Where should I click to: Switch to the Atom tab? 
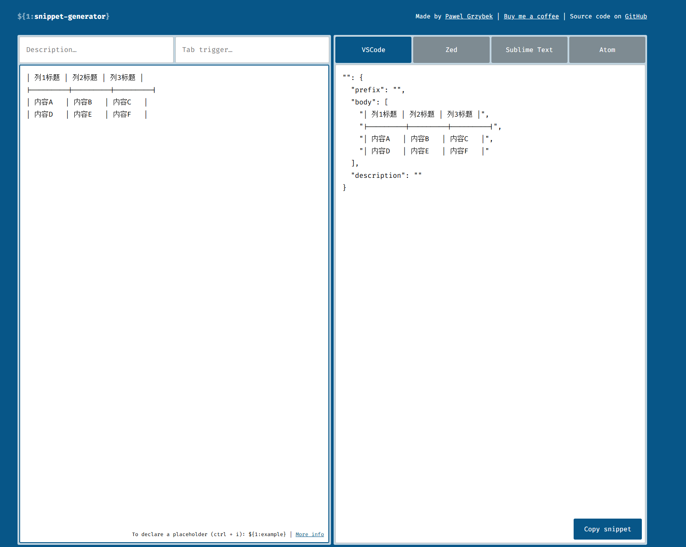click(x=607, y=50)
